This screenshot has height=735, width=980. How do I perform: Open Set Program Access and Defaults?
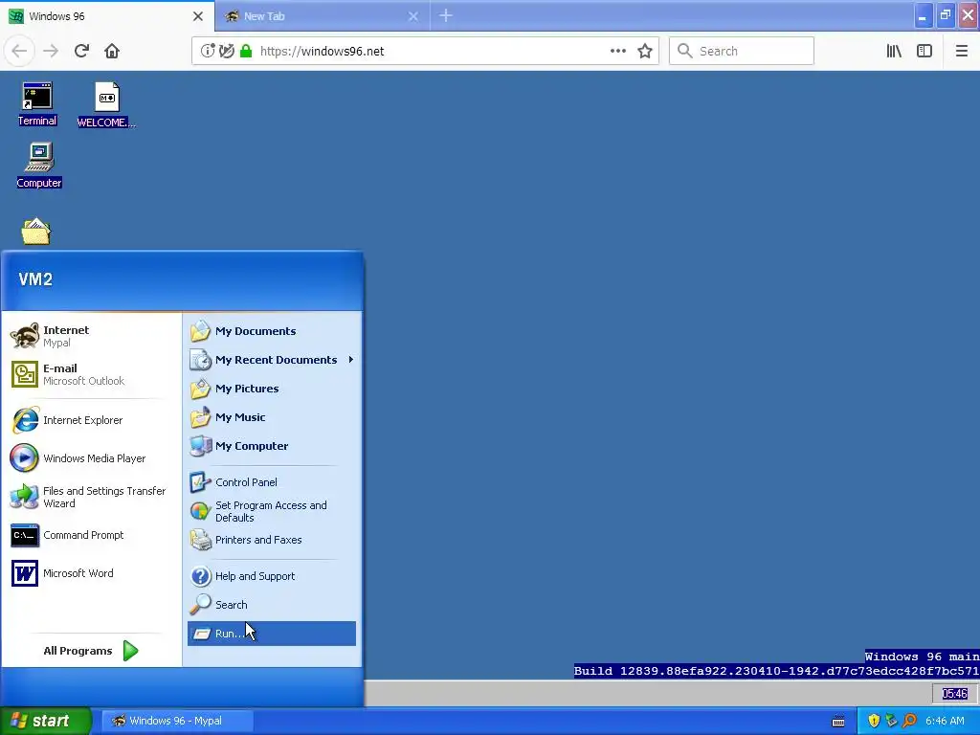pyautogui.click(x=272, y=511)
